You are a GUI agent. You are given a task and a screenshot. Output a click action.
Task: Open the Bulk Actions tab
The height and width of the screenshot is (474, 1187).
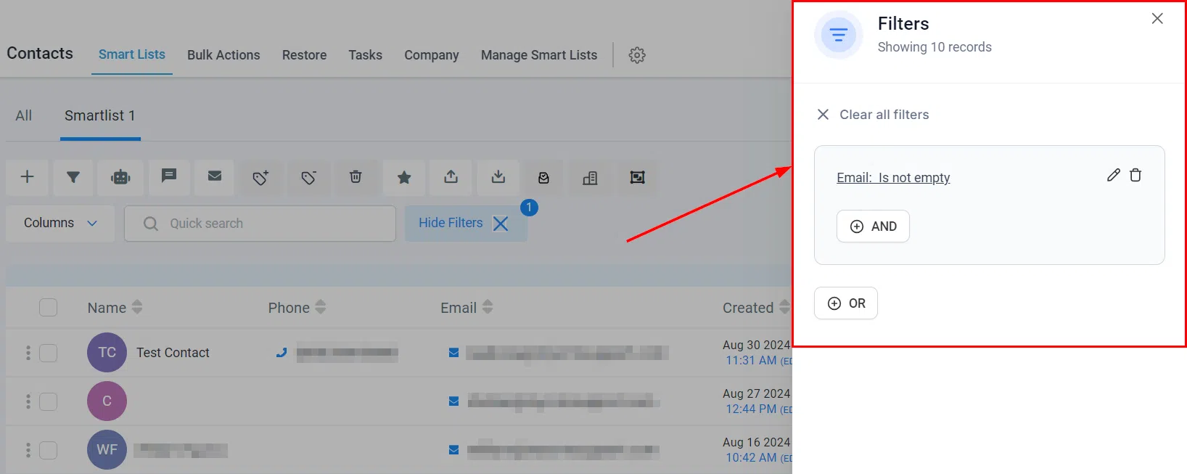pyautogui.click(x=223, y=55)
